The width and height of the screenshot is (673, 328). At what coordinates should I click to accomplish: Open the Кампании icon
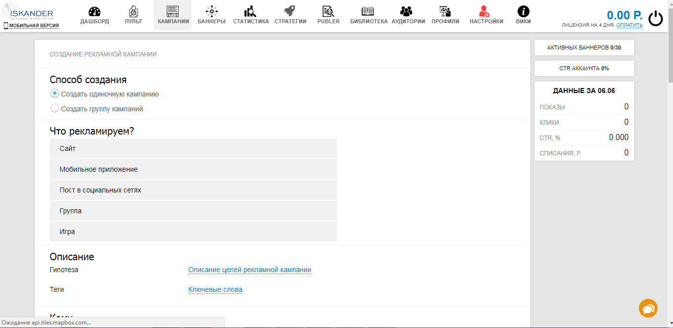(173, 11)
